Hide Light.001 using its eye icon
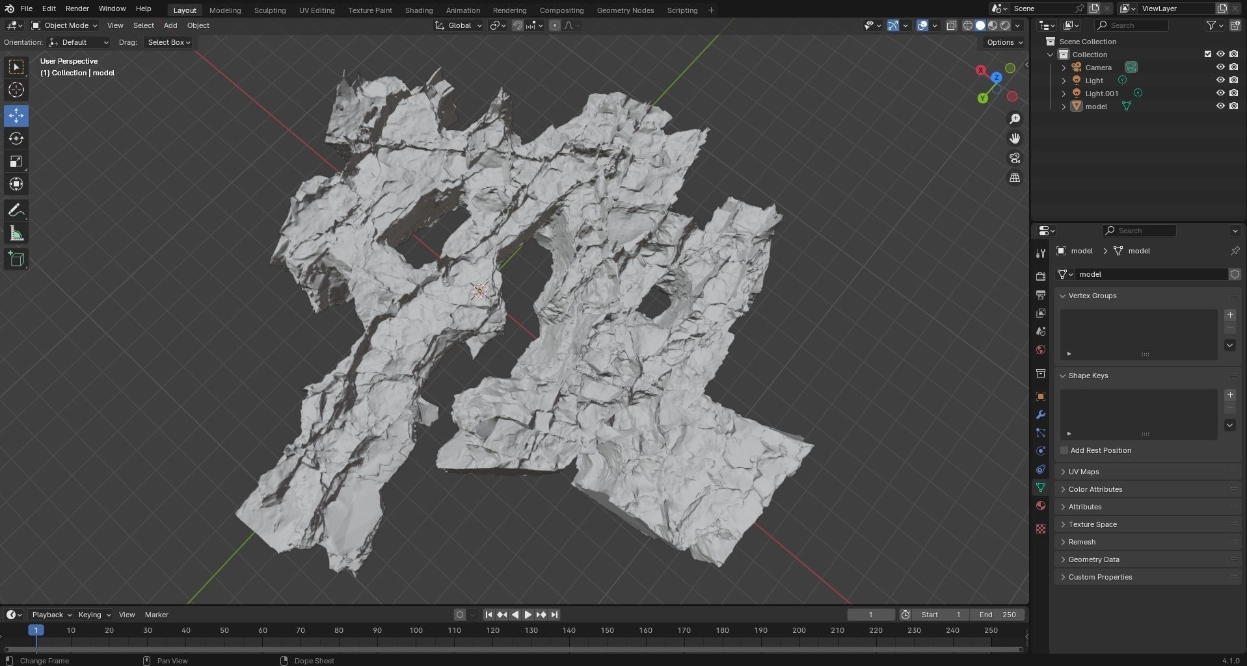 pyautogui.click(x=1220, y=93)
